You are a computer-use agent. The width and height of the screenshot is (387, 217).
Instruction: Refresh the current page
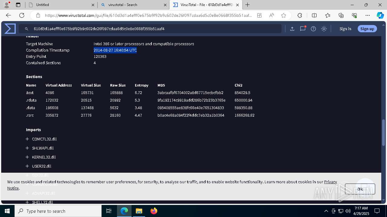(x=22, y=15)
